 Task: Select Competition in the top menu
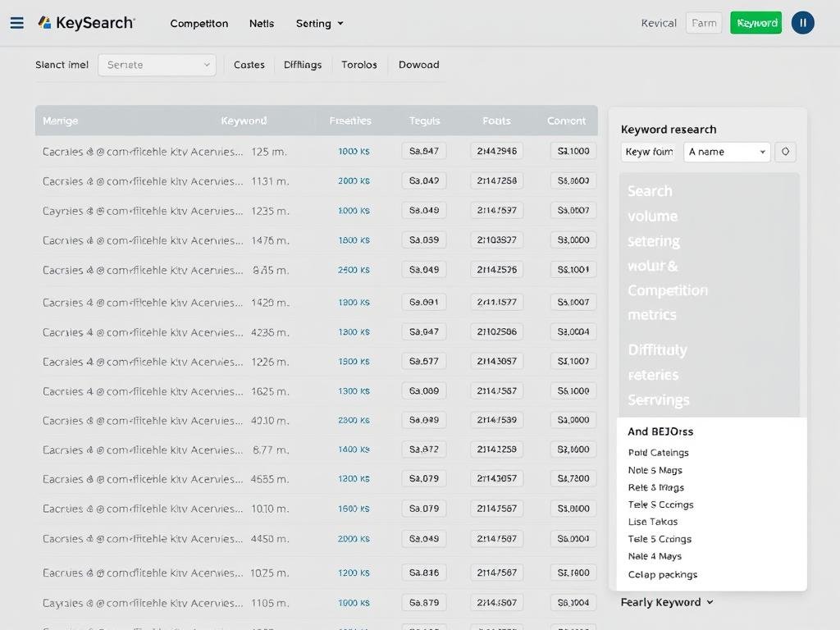click(199, 24)
